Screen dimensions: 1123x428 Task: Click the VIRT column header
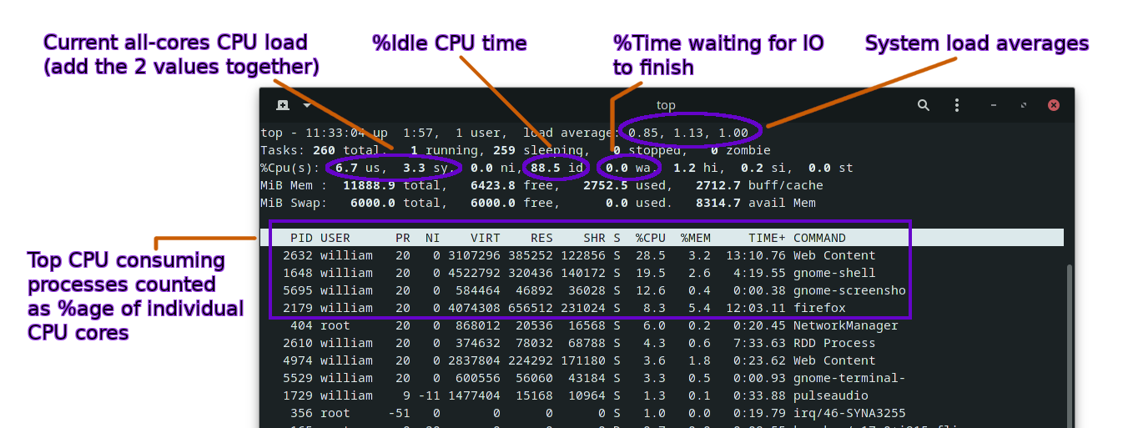click(486, 238)
